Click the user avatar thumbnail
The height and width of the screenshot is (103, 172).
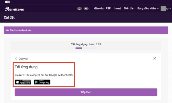click(163, 9)
